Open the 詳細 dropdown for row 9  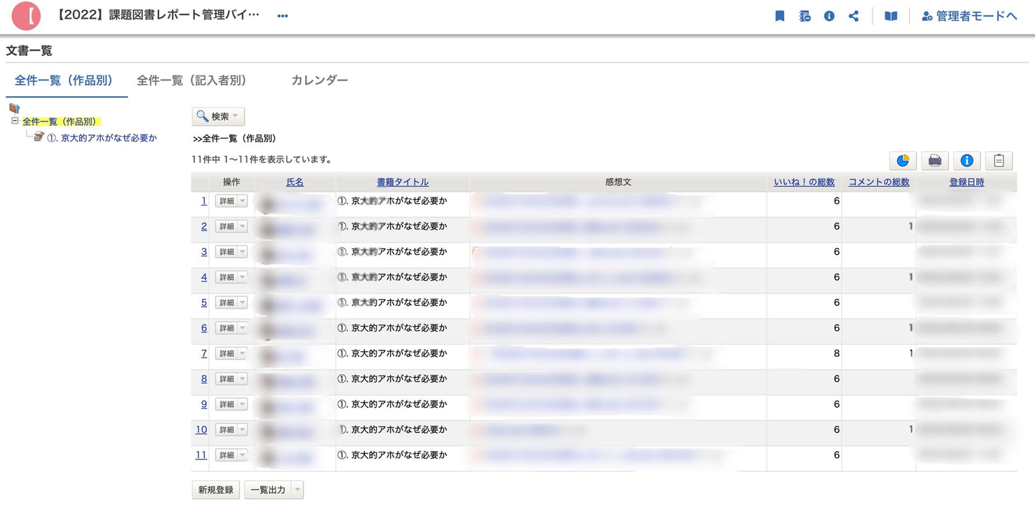242,404
